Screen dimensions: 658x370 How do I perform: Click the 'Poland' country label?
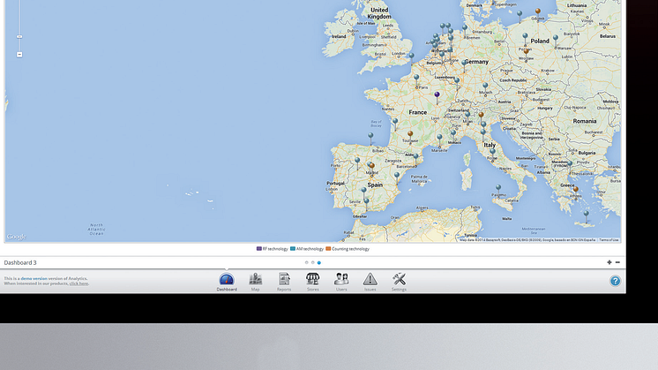(540, 41)
